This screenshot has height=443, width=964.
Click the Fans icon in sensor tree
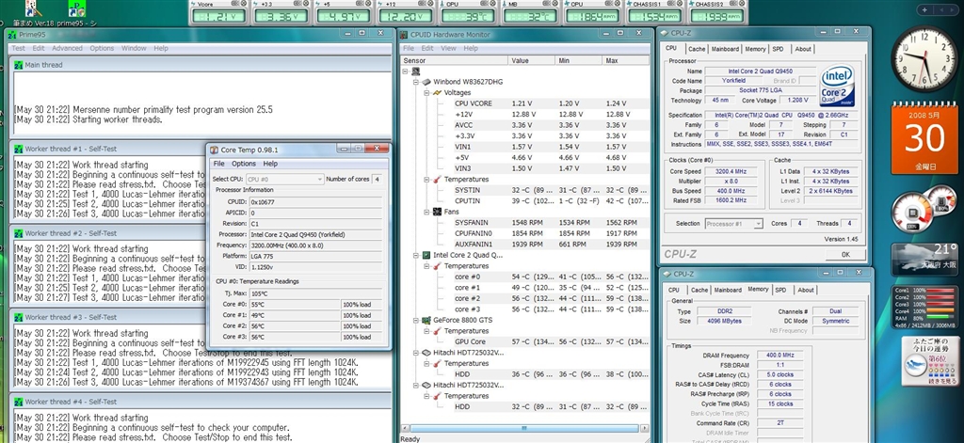[x=436, y=212]
